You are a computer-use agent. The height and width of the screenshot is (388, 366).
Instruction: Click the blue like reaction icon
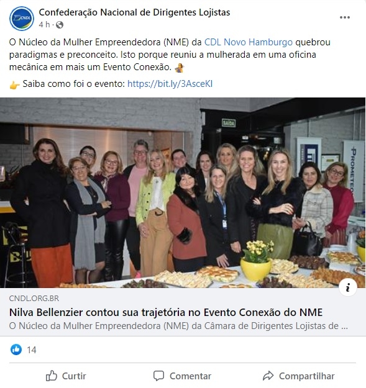(x=16, y=350)
